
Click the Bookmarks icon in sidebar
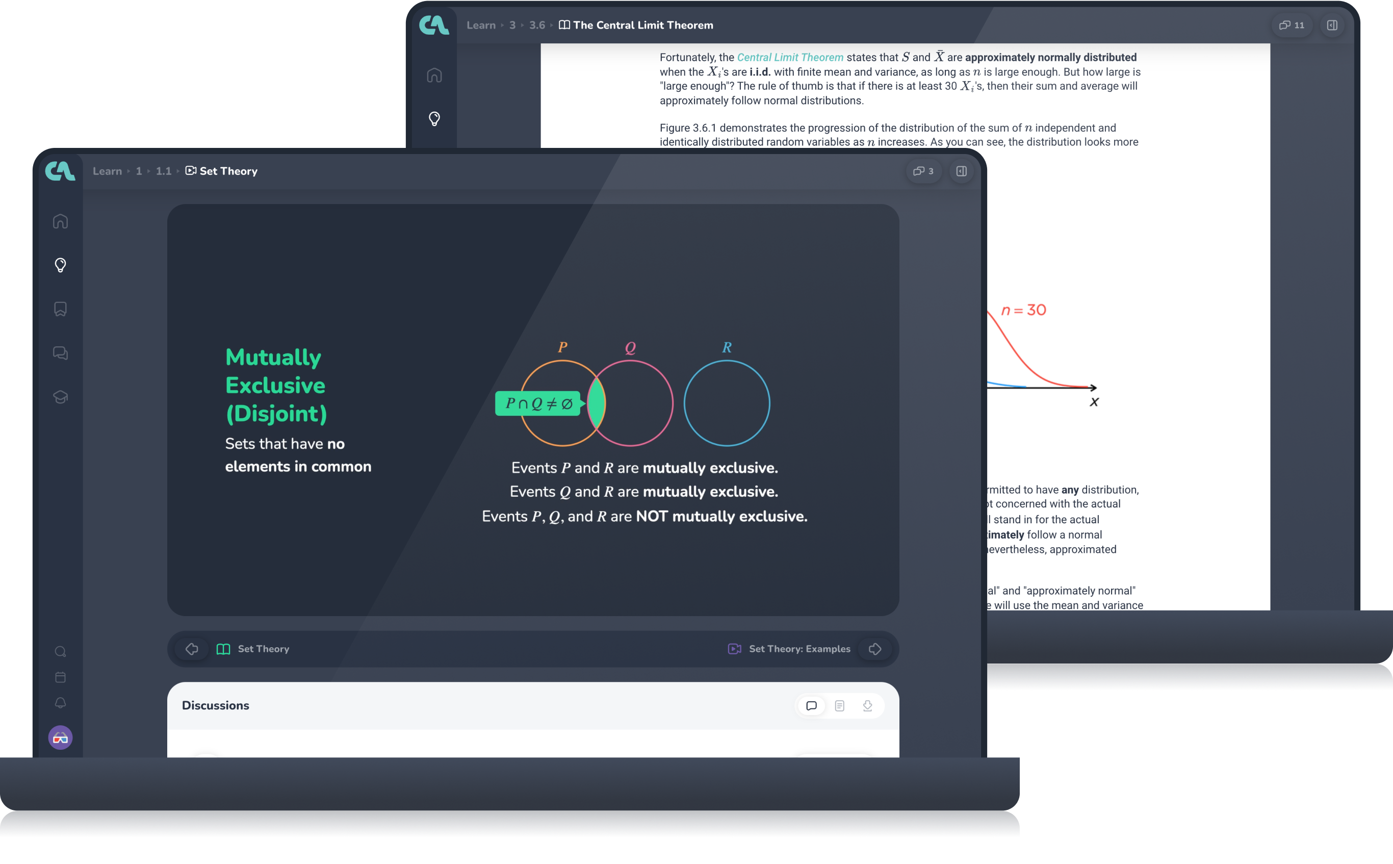tap(60, 309)
